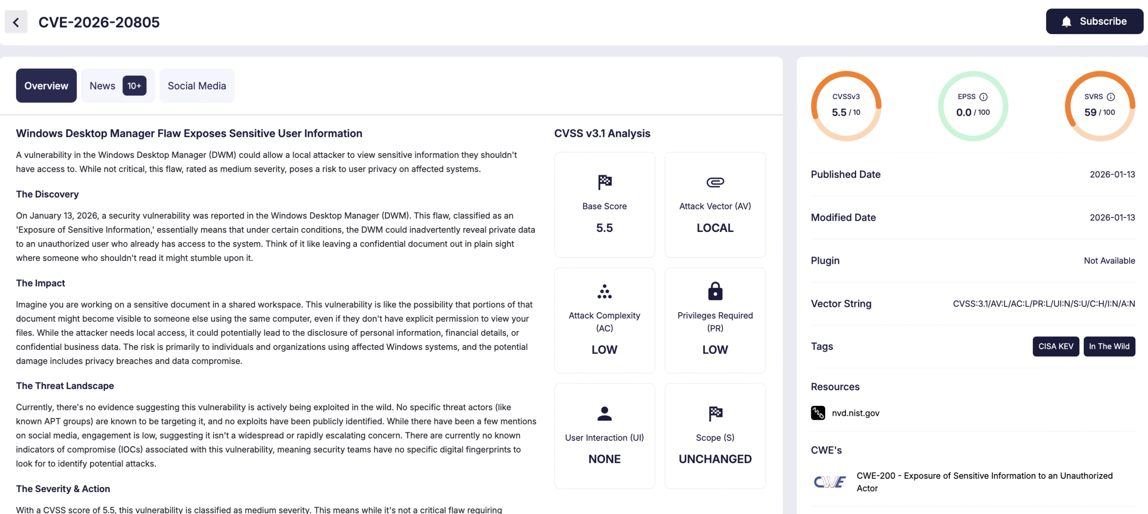Click the EPSS 0.0 score gauge
The height and width of the screenshot is (514, 1148).
pos(973,106)
